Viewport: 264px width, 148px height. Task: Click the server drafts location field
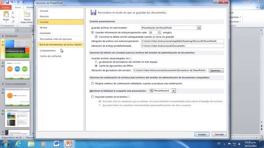[170, 70]
